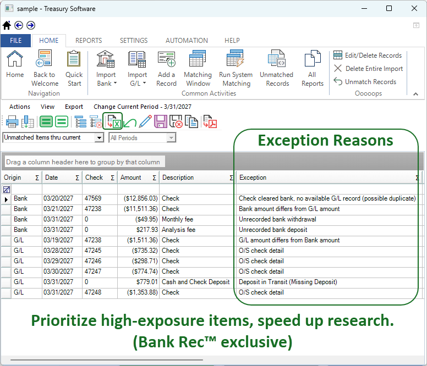Click Add a Record in the ribbon
This screenshot has height=366, width=427.
166,69
